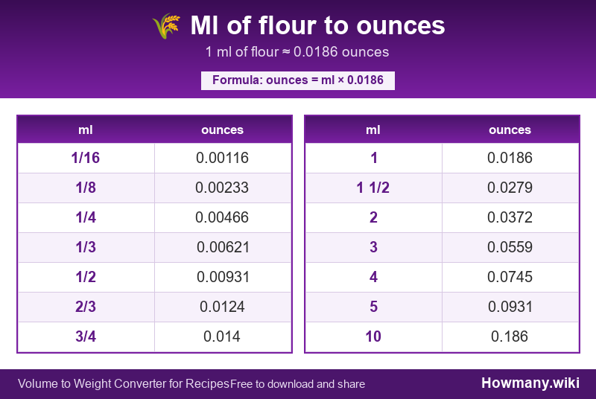The width and height of the screenshot is (596, 399).
Task: Click 'Volume to Weight Converter for Recipes' footer text
Action: click(124, 384)
